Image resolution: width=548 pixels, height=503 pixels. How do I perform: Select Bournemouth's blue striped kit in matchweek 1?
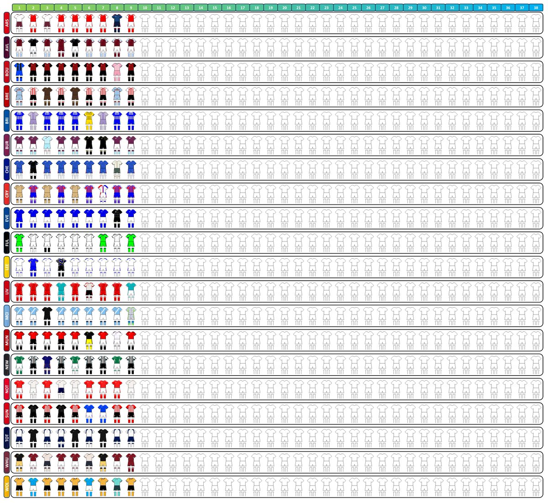click(19, 72)
